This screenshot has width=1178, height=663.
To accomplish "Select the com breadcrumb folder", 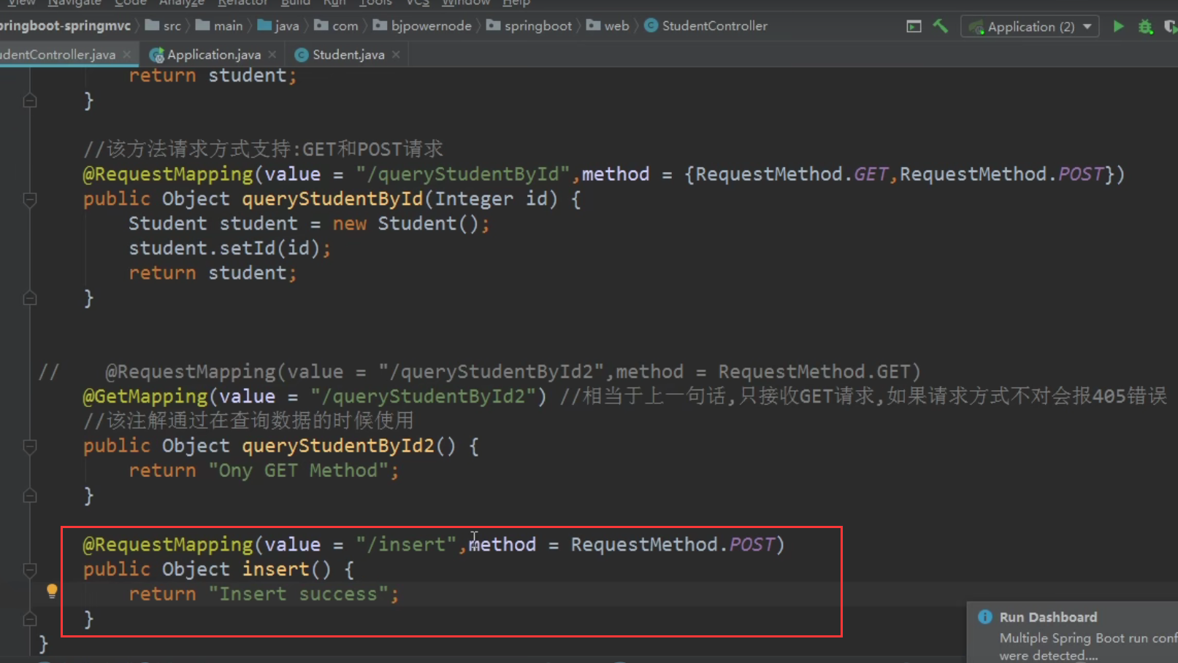I will tap(337, 26).
